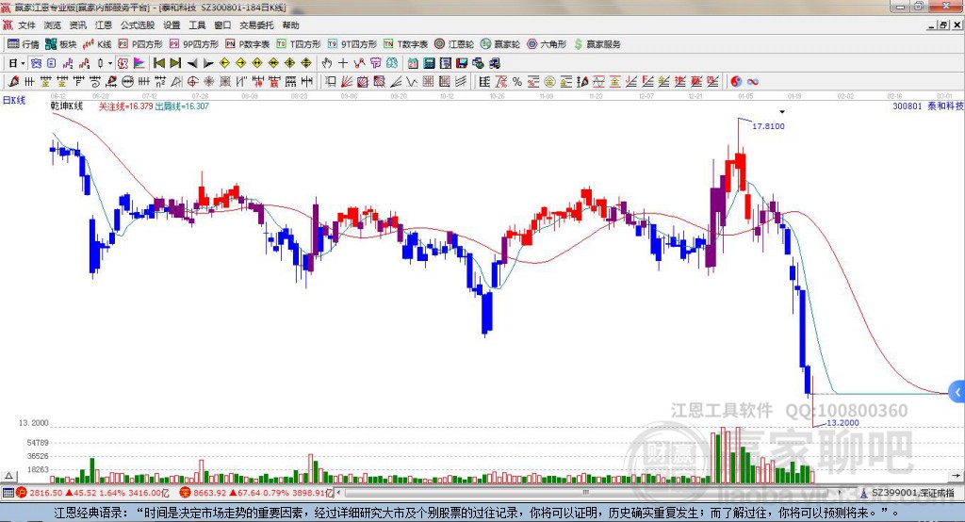Open the 江恩轮 wheel tool
The height and width of the screenshot is (522, 965).
click(454, 44)
